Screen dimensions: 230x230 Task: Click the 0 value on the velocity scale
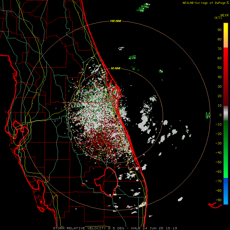tap(221, 115)
